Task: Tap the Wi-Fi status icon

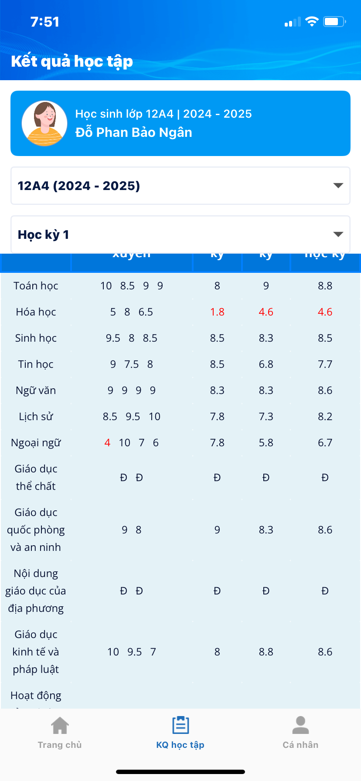Action: tap(312, 22)
